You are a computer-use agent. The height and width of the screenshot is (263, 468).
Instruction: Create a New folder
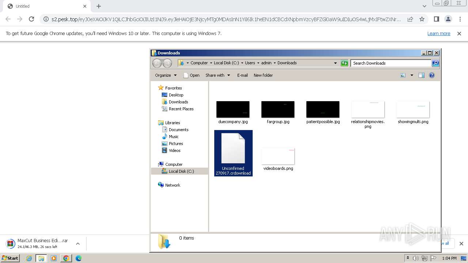point(263,75)
